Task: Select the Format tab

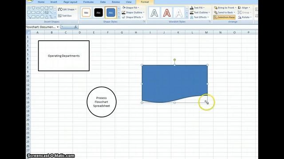Action: click(145, 2)
